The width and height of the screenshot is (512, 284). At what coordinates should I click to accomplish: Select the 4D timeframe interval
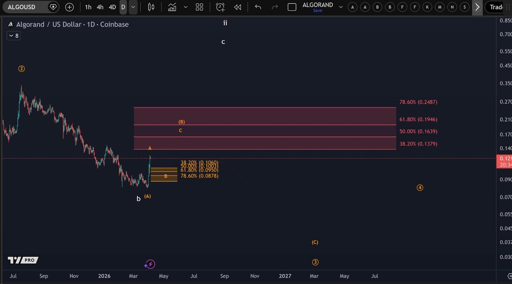pos(112,7)
